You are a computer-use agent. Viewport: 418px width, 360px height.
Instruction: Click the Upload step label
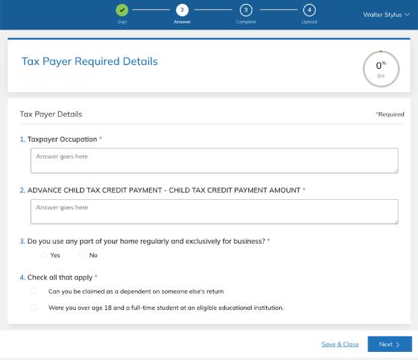point(309,22)
